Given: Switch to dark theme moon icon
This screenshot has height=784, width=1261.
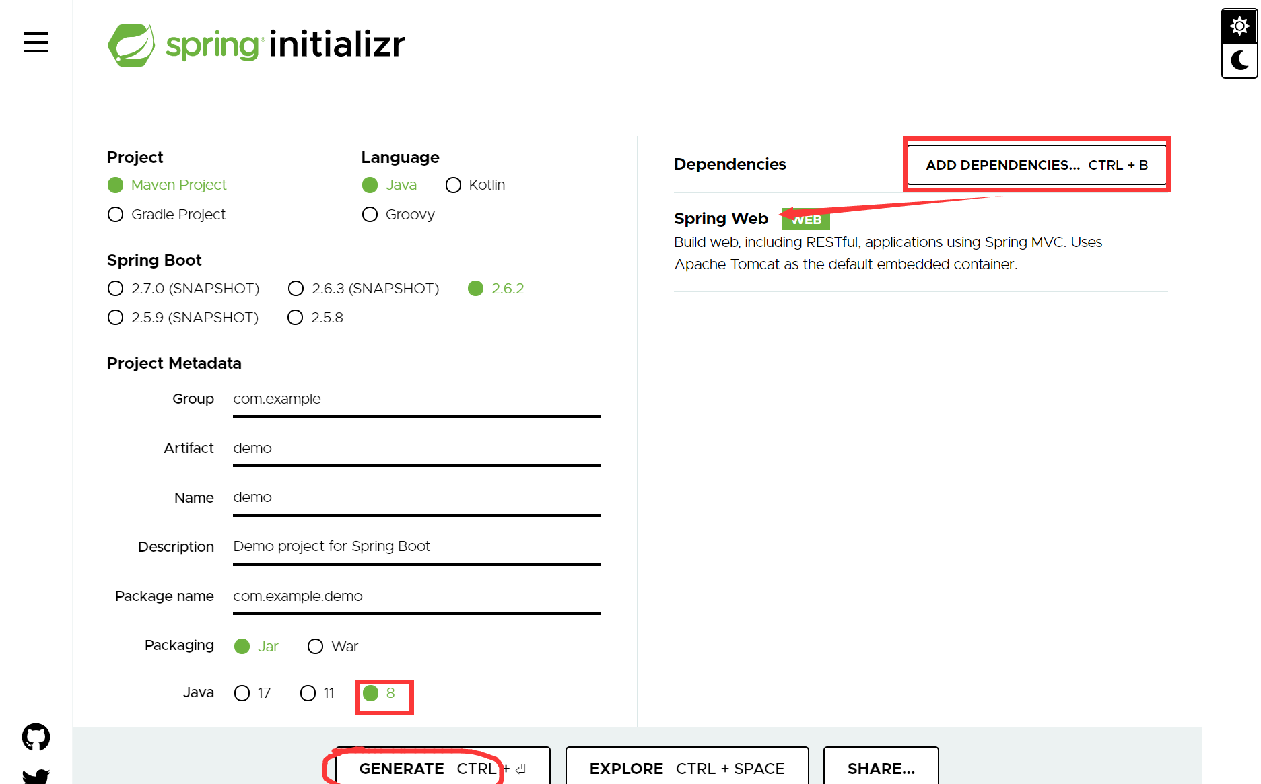Looking at the screenshot, I should click(x=1239, y=61).
